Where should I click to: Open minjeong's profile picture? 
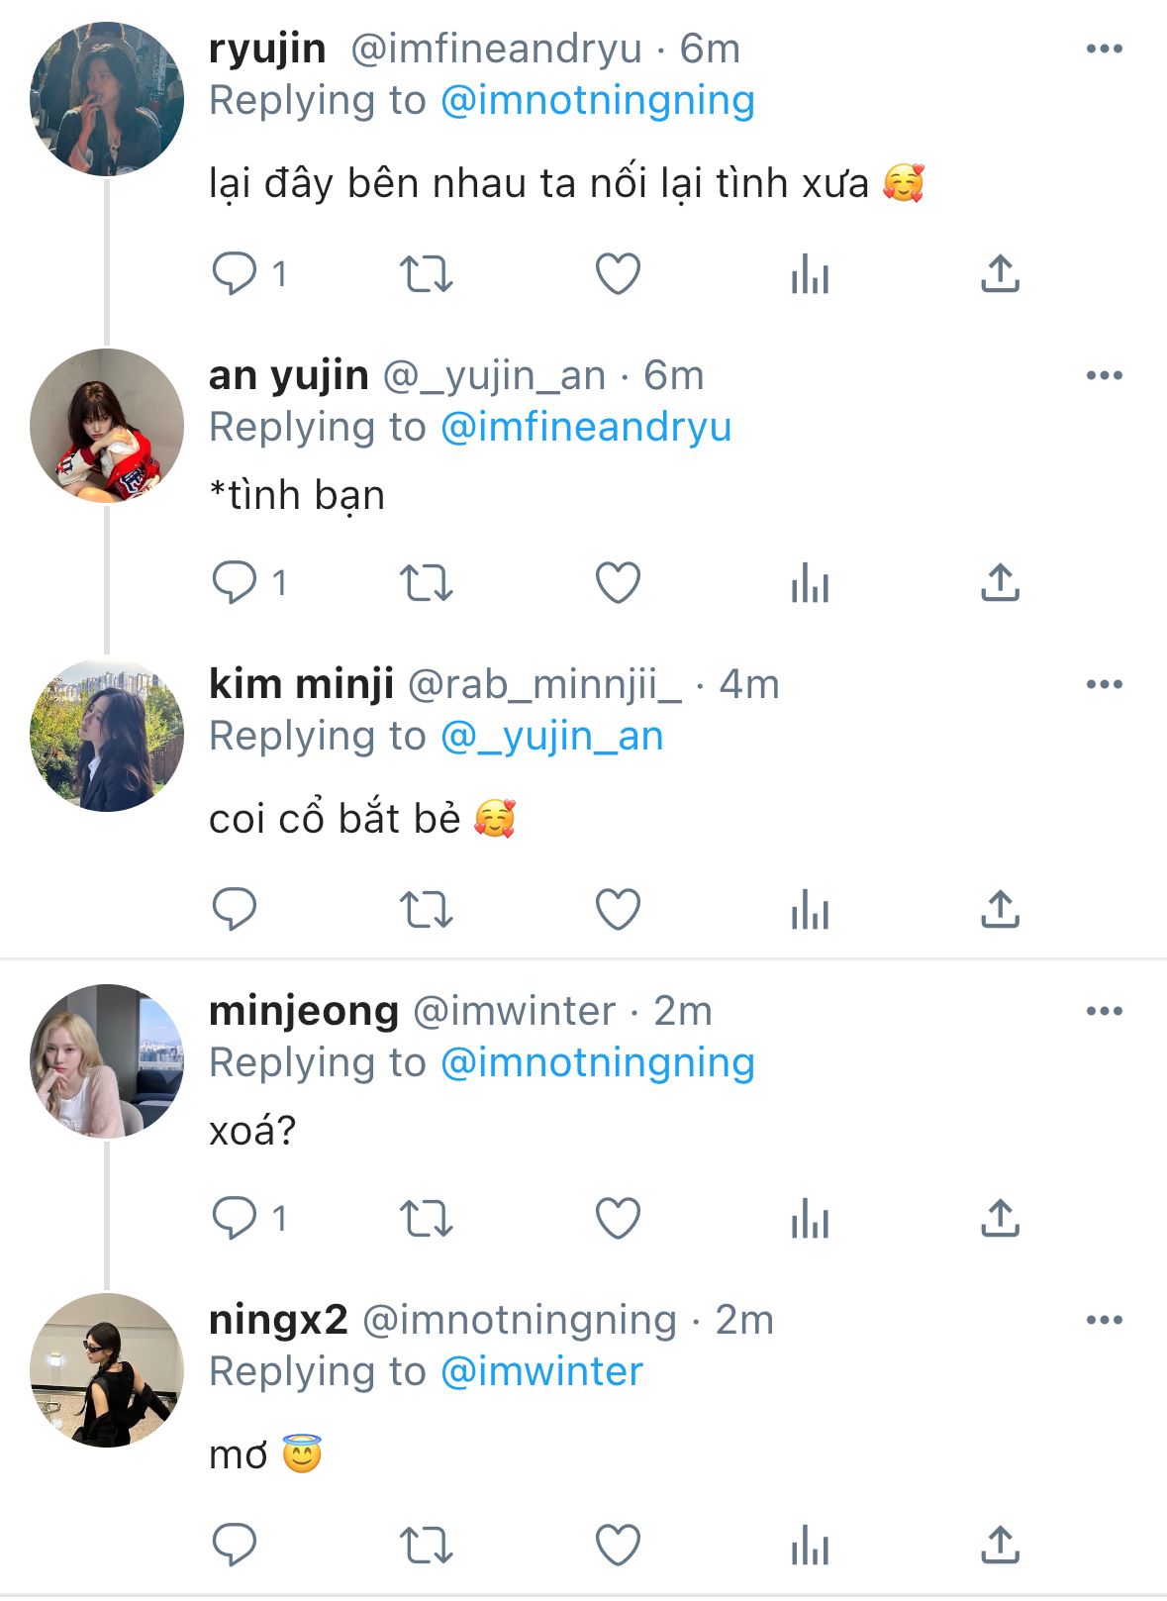(107, 1060)
